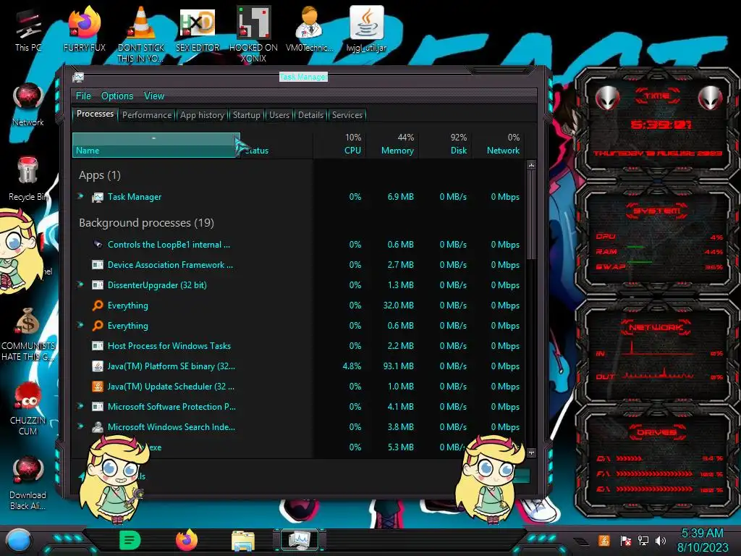Sort by the Network column header
Screen dimensions: 741x556
(498, 145)
